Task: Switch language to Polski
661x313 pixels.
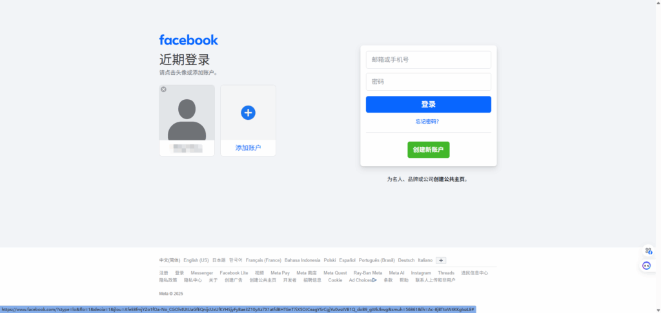Action: (330, 260)
